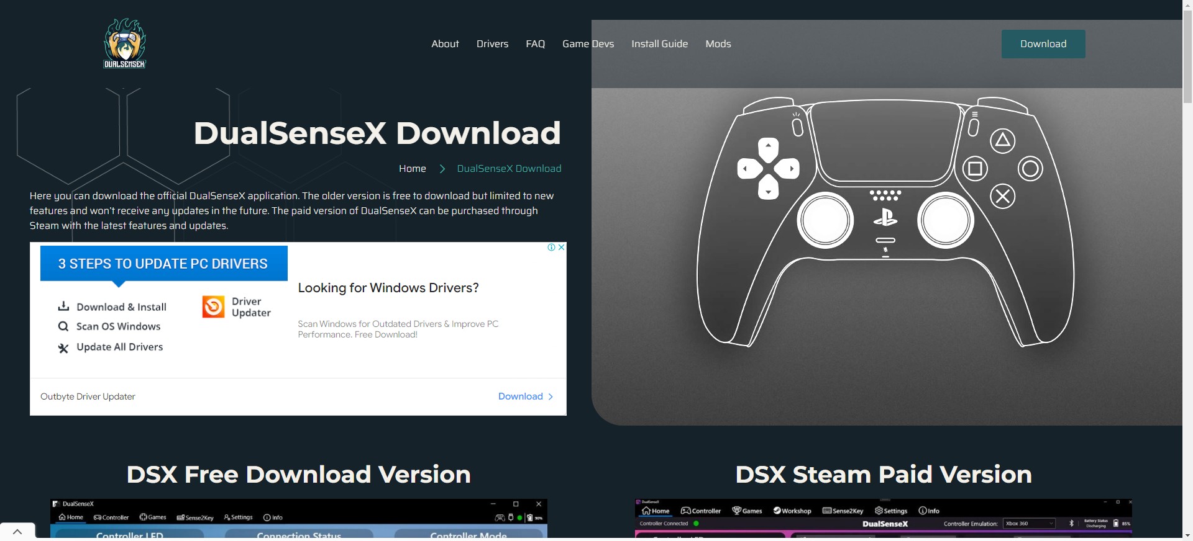Click the ad info icon

[x=551, y=247]
